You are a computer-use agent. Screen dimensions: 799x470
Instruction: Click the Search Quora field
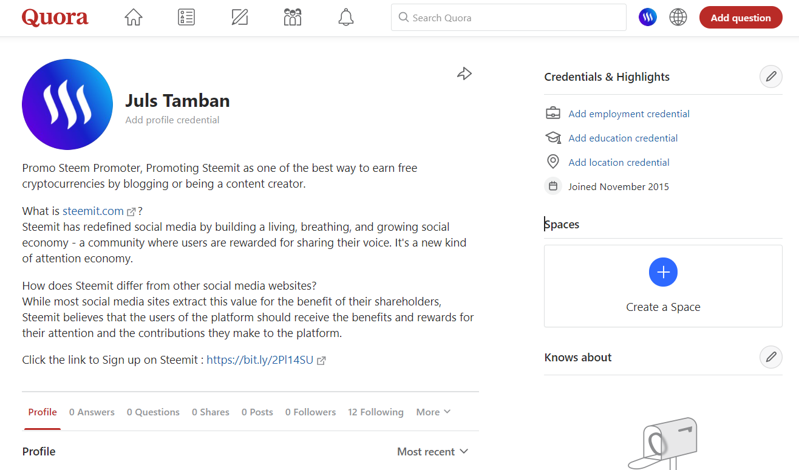509,18
